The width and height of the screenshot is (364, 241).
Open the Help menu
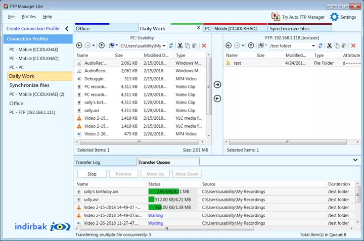click(48, 17)
